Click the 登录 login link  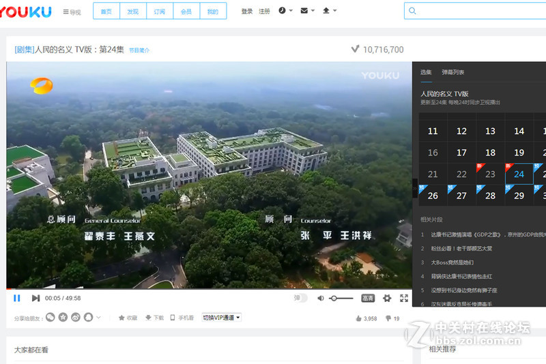(247, 11)
